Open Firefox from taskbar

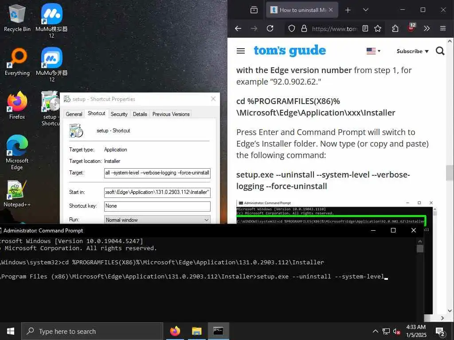click(175, 331)
